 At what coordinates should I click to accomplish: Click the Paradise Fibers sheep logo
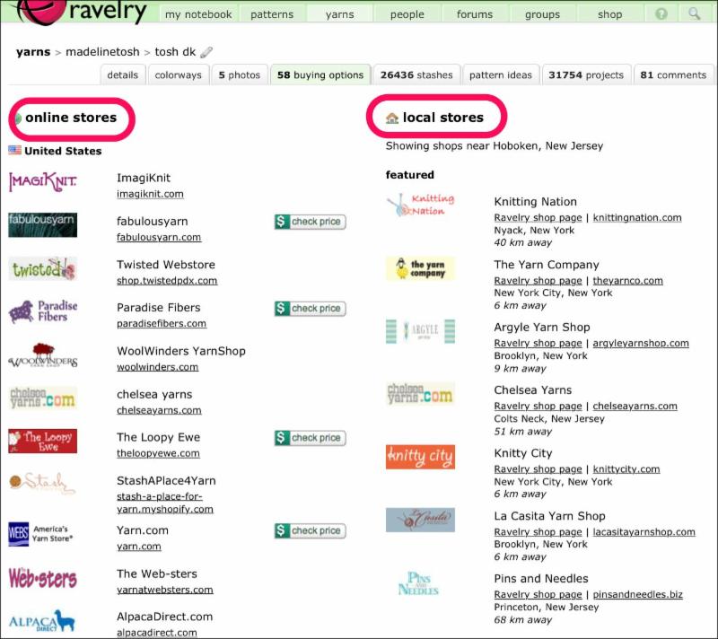pyautogui.click(x=43, y=311)
